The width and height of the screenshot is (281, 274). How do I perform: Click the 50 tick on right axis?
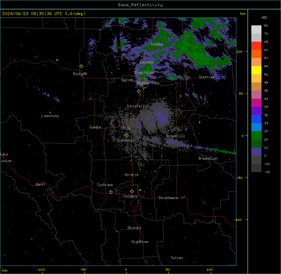[241, 93]
